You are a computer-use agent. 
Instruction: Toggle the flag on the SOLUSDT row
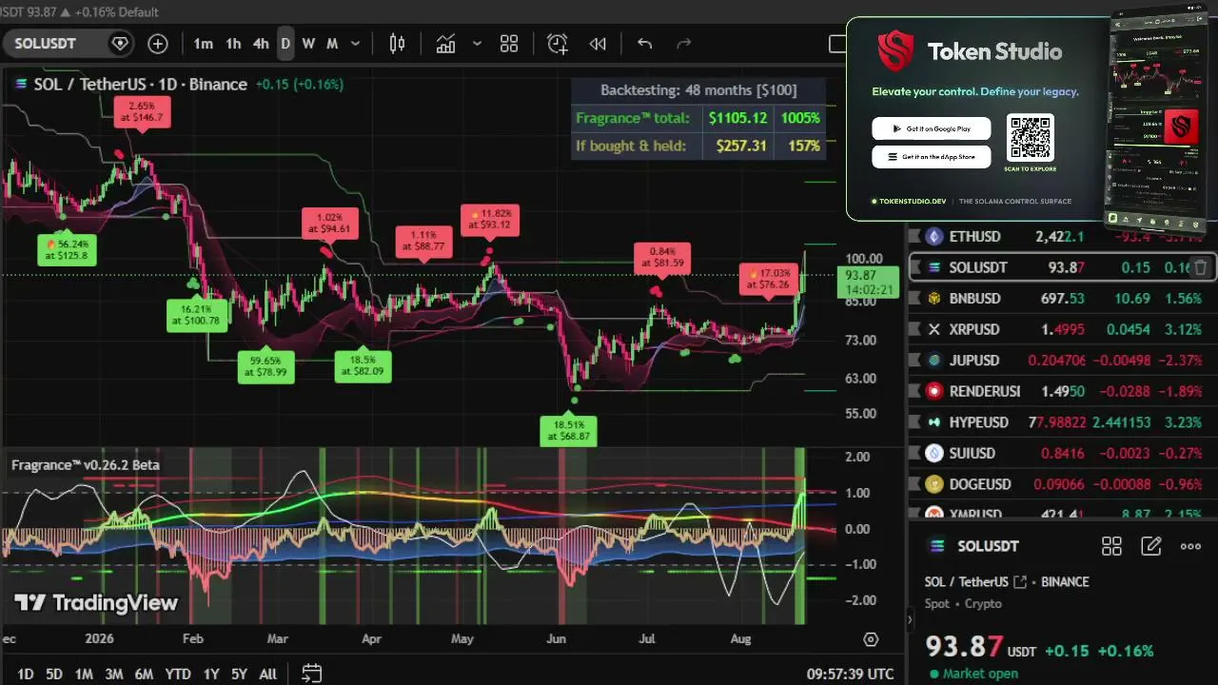coord(914,268)
